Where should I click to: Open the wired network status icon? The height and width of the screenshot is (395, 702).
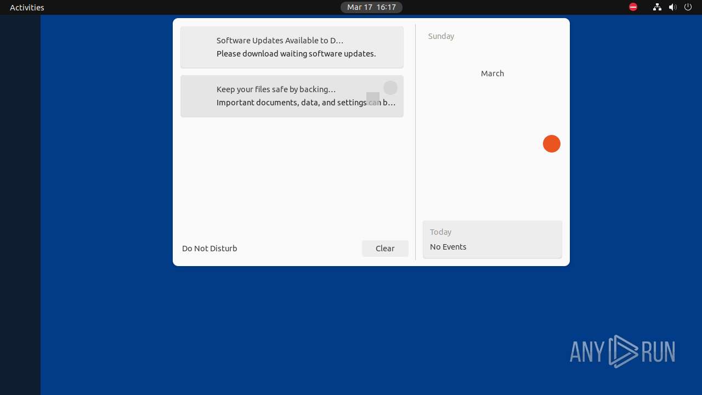coord(657,7)
